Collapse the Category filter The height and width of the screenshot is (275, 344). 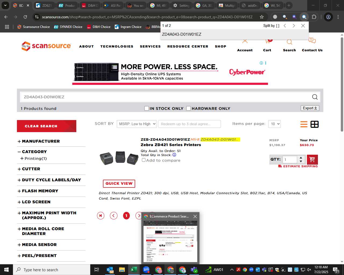[x=19, y=152]
